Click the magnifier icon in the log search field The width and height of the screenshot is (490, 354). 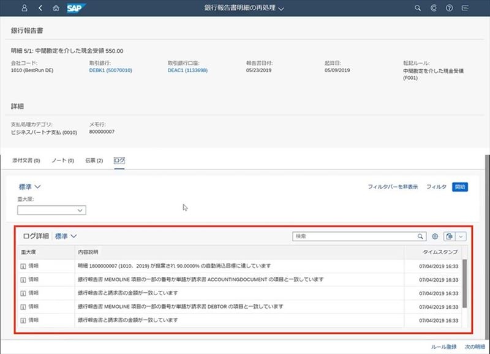[421, 236]
